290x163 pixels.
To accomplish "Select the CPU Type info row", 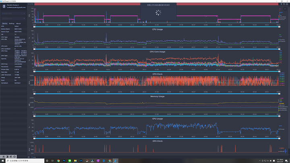I will [14, 37].
